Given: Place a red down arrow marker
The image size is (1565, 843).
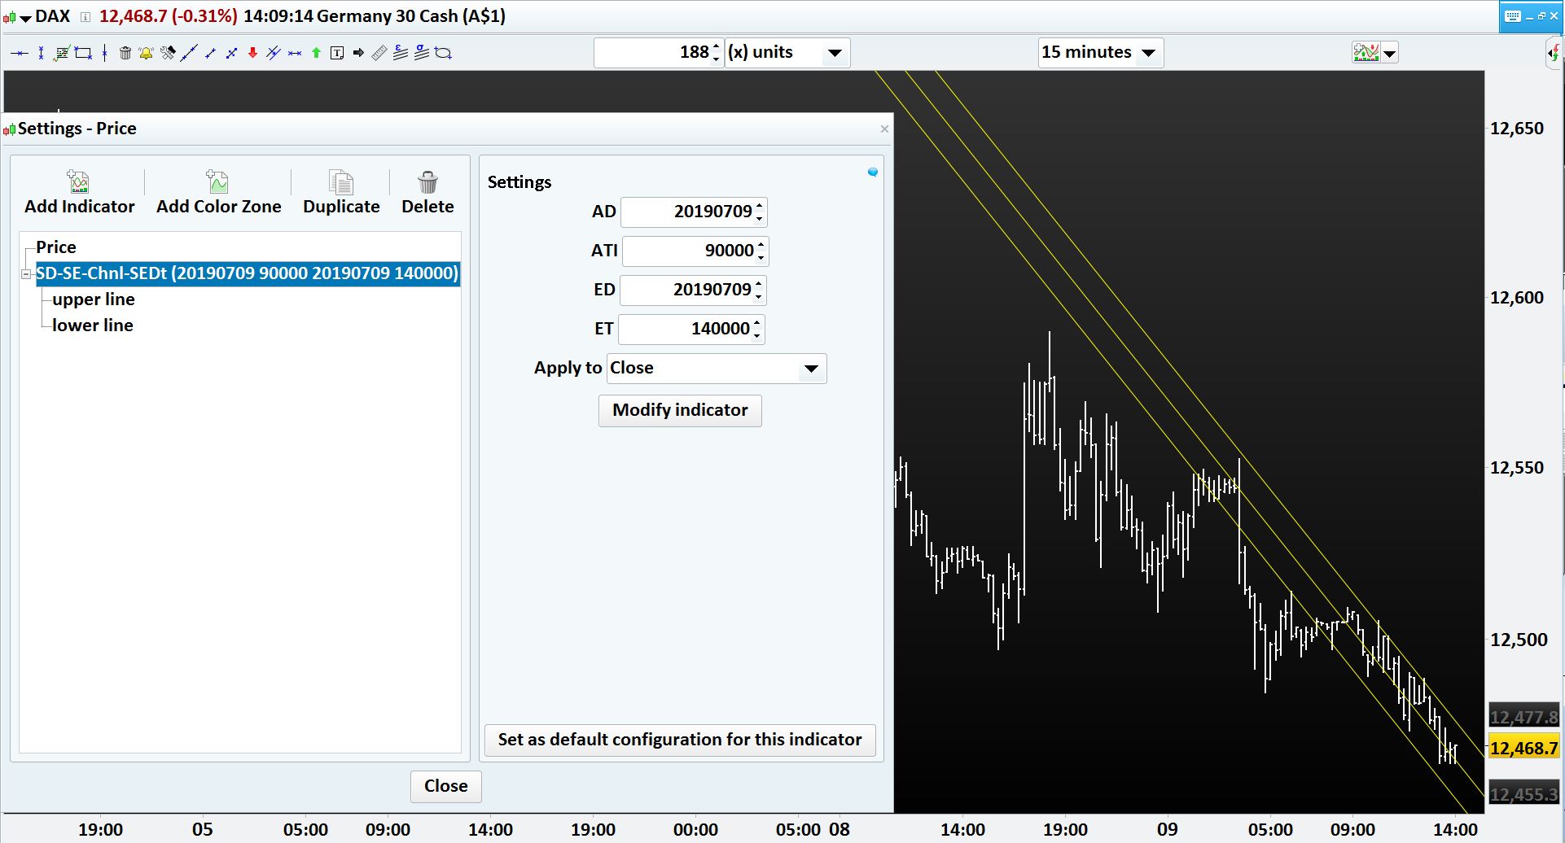Looking at the screenshot, I should 252,54.
